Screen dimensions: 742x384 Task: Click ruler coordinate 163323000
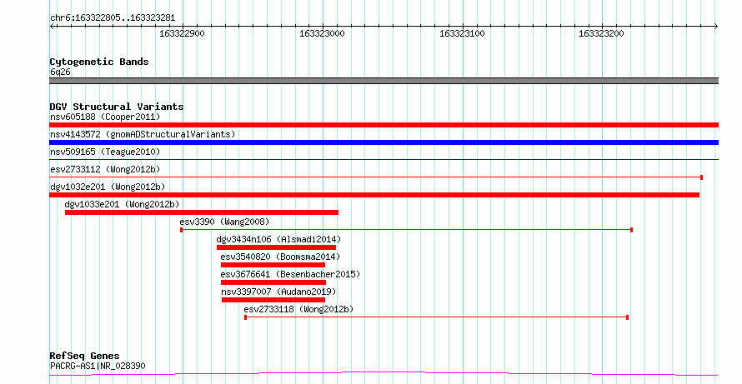323,33
